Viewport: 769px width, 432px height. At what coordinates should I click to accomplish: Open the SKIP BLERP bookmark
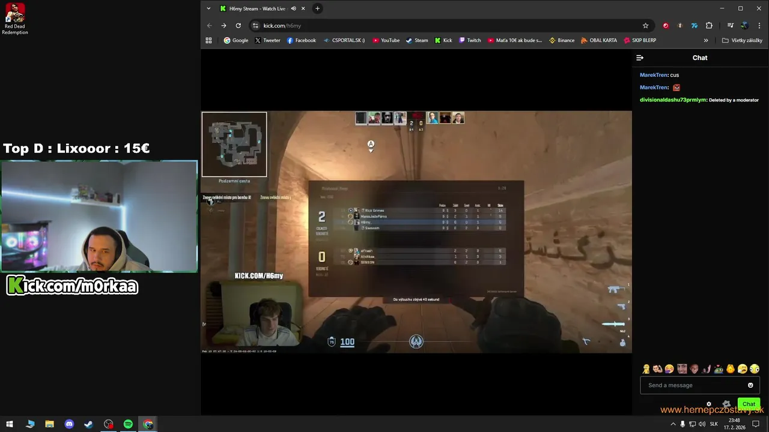click(x=640, y=40)
